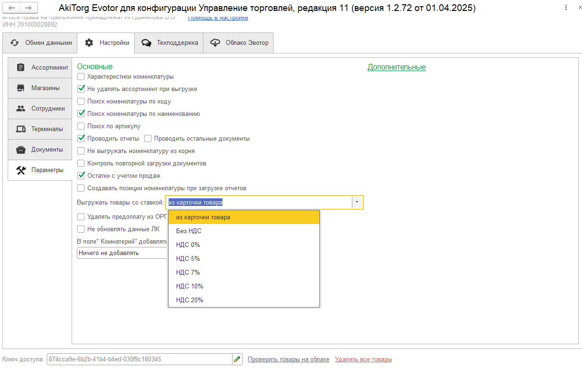
Task: Click Проверить товары на облаке link
Action: (288, 359)
